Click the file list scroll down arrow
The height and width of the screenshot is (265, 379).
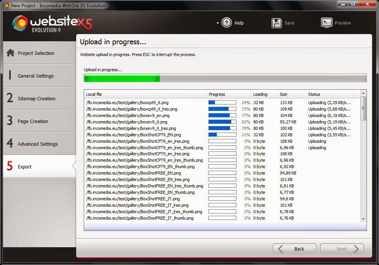363,219
